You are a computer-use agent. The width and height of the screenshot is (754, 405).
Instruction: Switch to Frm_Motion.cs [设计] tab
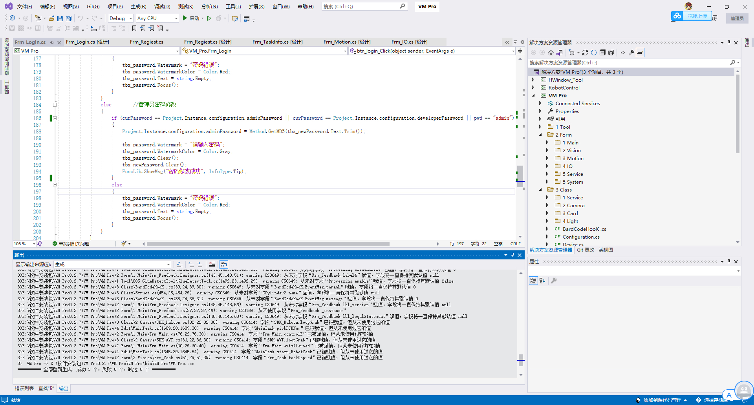[x=347, y=42]
